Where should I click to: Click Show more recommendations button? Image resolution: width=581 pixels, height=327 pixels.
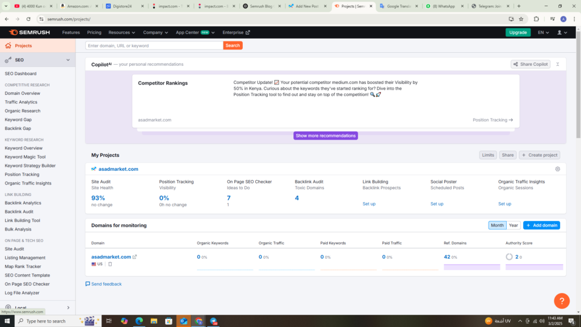pyautogui.click(x=325, y=136)
